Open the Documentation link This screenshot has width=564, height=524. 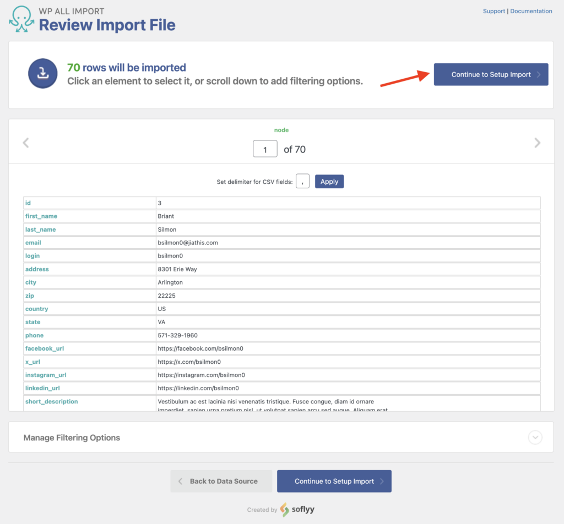click(x=531, y=11)
